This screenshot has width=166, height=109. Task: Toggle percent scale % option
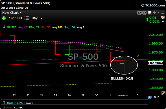[155, 97]
